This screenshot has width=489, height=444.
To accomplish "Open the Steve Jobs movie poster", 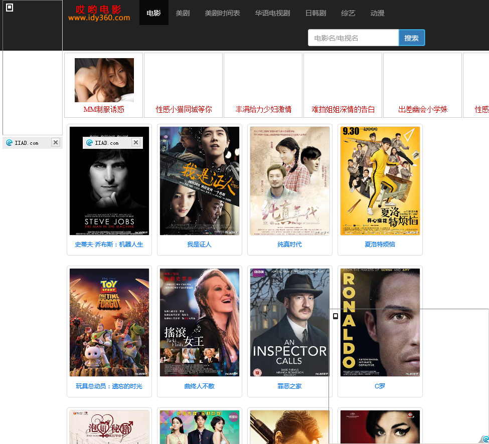I will coord(109,181).
